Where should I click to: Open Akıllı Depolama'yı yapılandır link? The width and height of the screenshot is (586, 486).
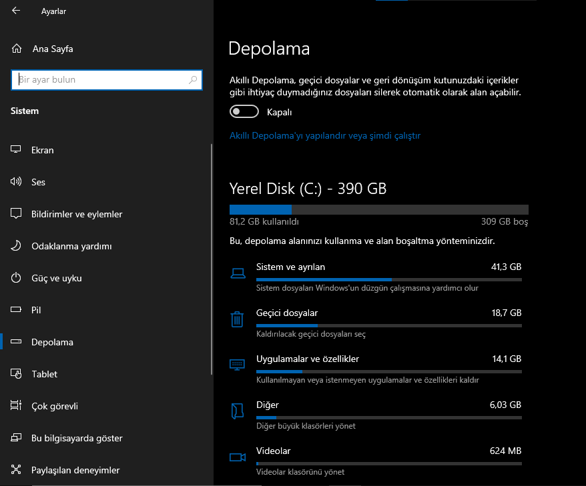point(325,135)
